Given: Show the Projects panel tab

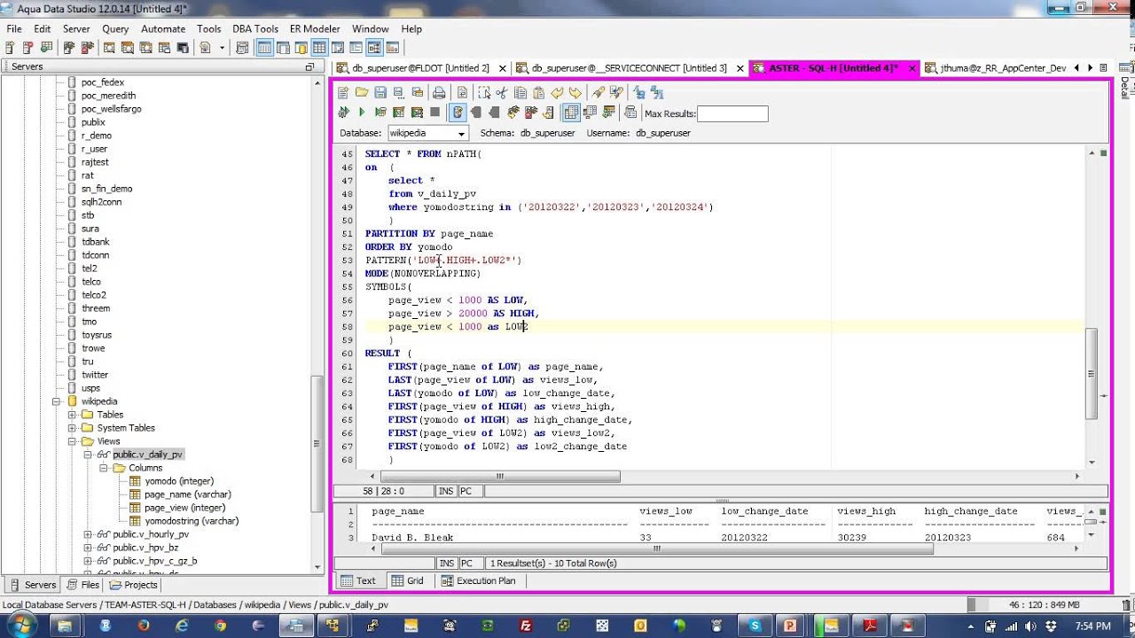Looking at the screenshot, I should 134,585.
